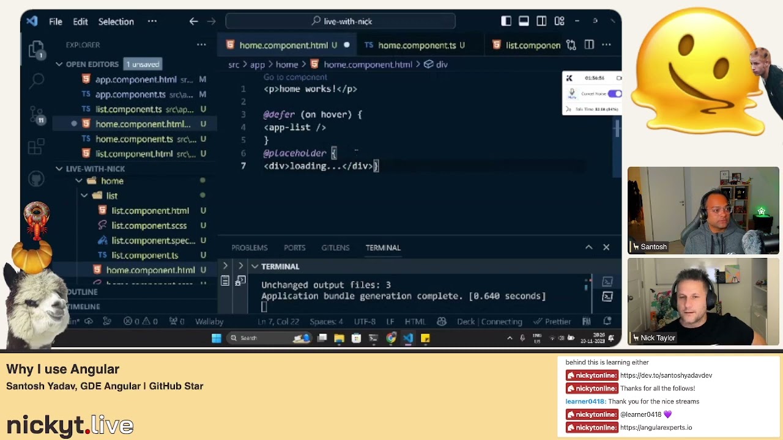Open the Windows Start menu
Screen dimensions: 783x440
[216, 338]
